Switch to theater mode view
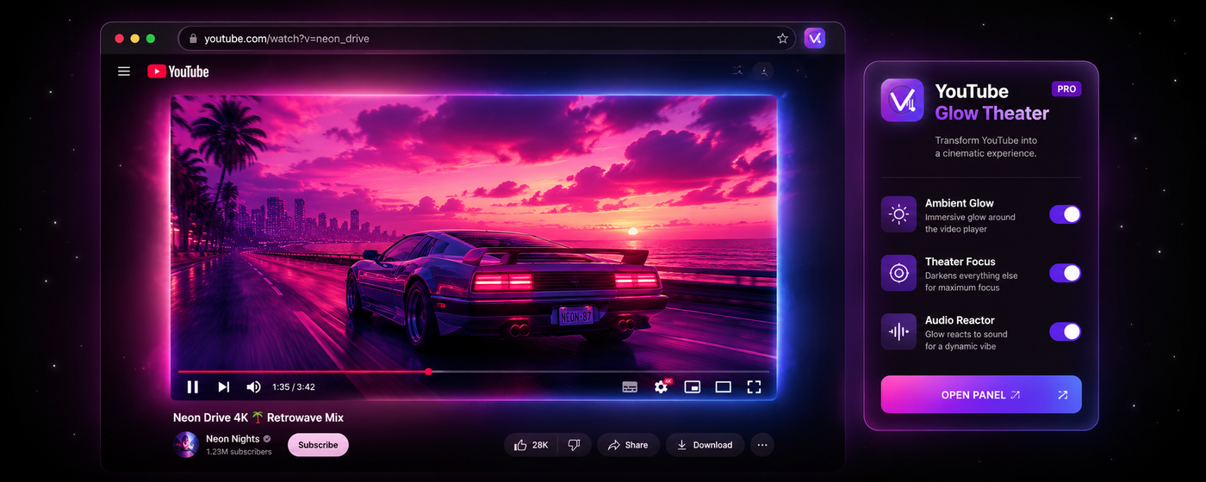The width and height of the screenshot is (1206, 482). 724,387
